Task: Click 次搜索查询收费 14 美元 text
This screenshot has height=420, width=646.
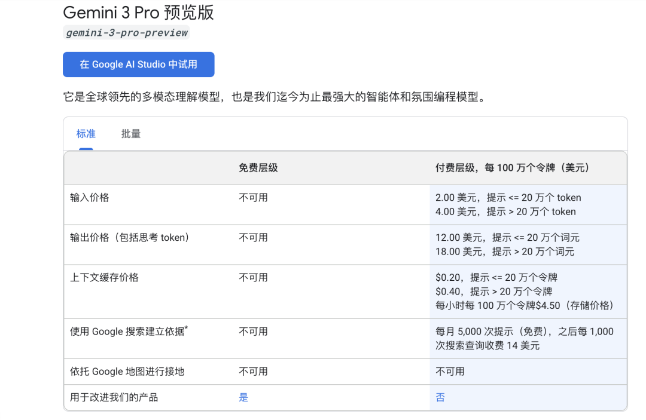Action: [x=487, y=345]
